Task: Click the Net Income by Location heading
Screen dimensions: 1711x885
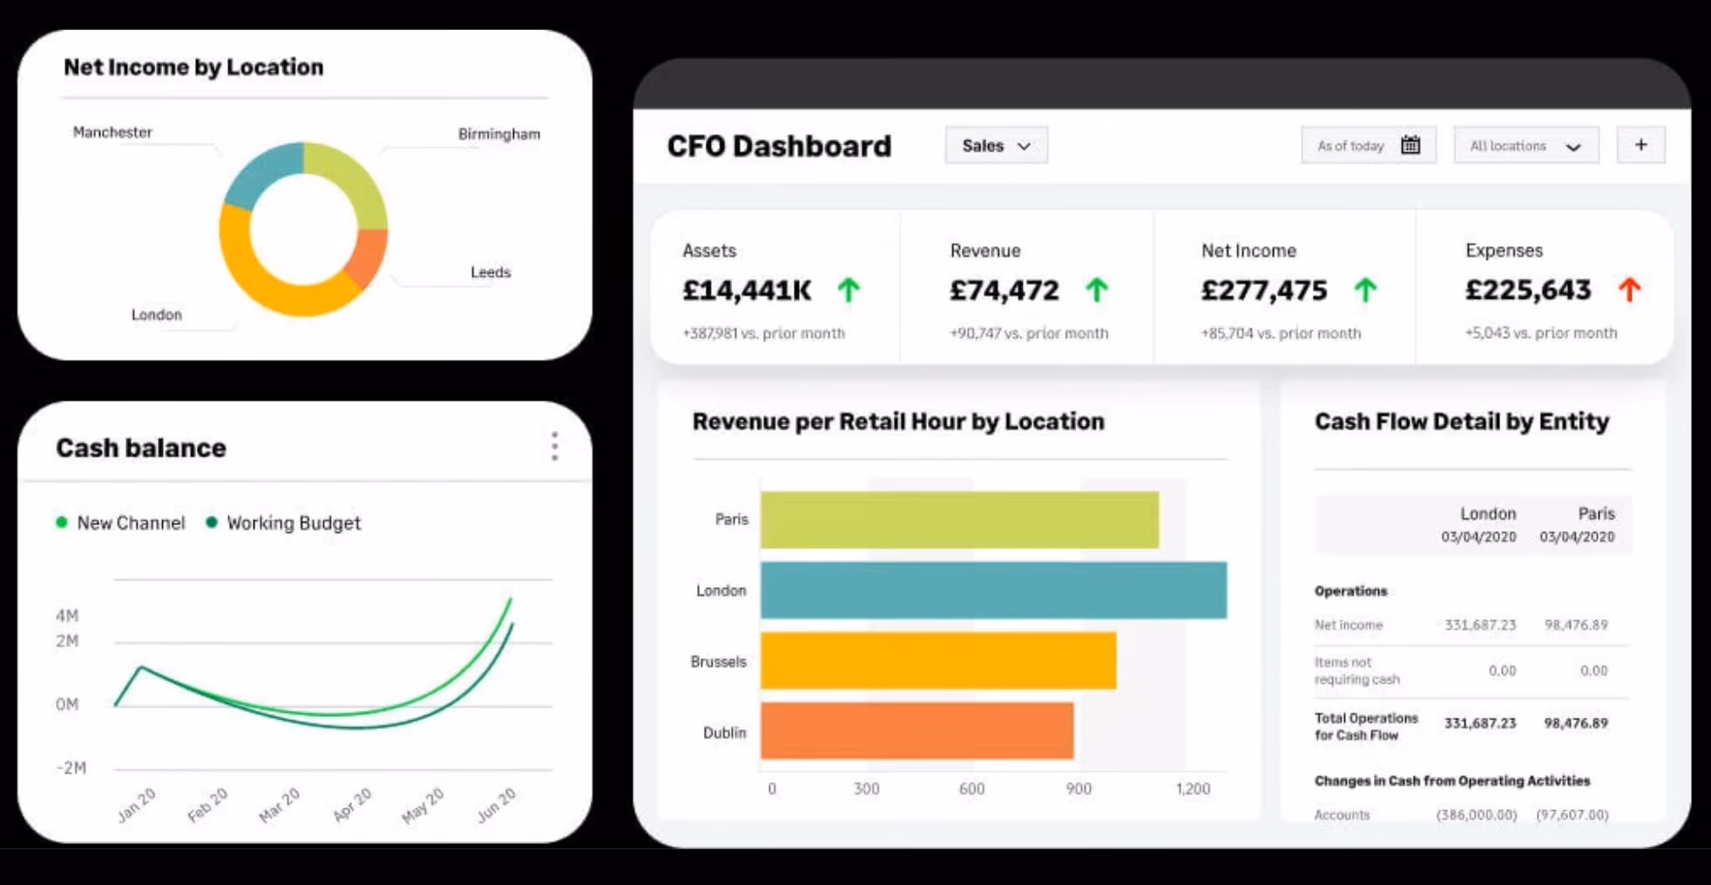Action: 193,67
